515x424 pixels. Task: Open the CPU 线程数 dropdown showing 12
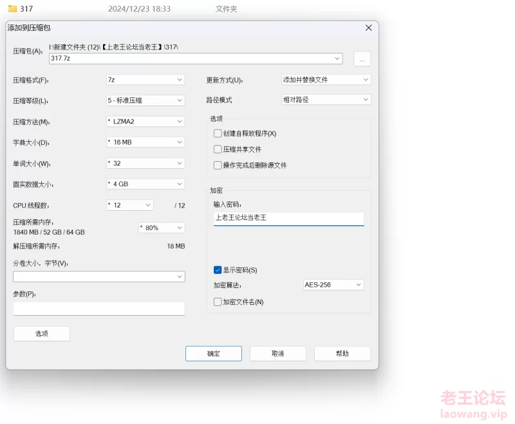[x=130, y=205]
